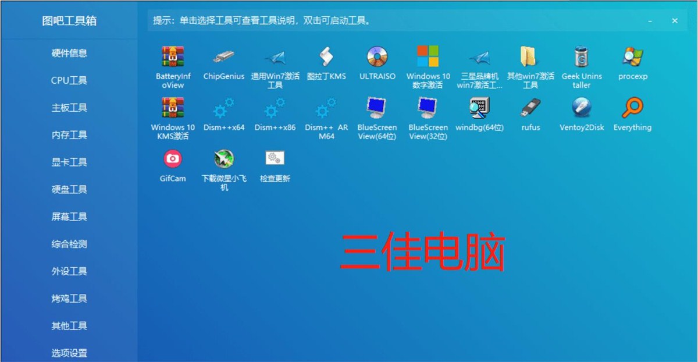
Task: Open the 硬件信息 sidebar category
Action: click(x=69, y=53)
